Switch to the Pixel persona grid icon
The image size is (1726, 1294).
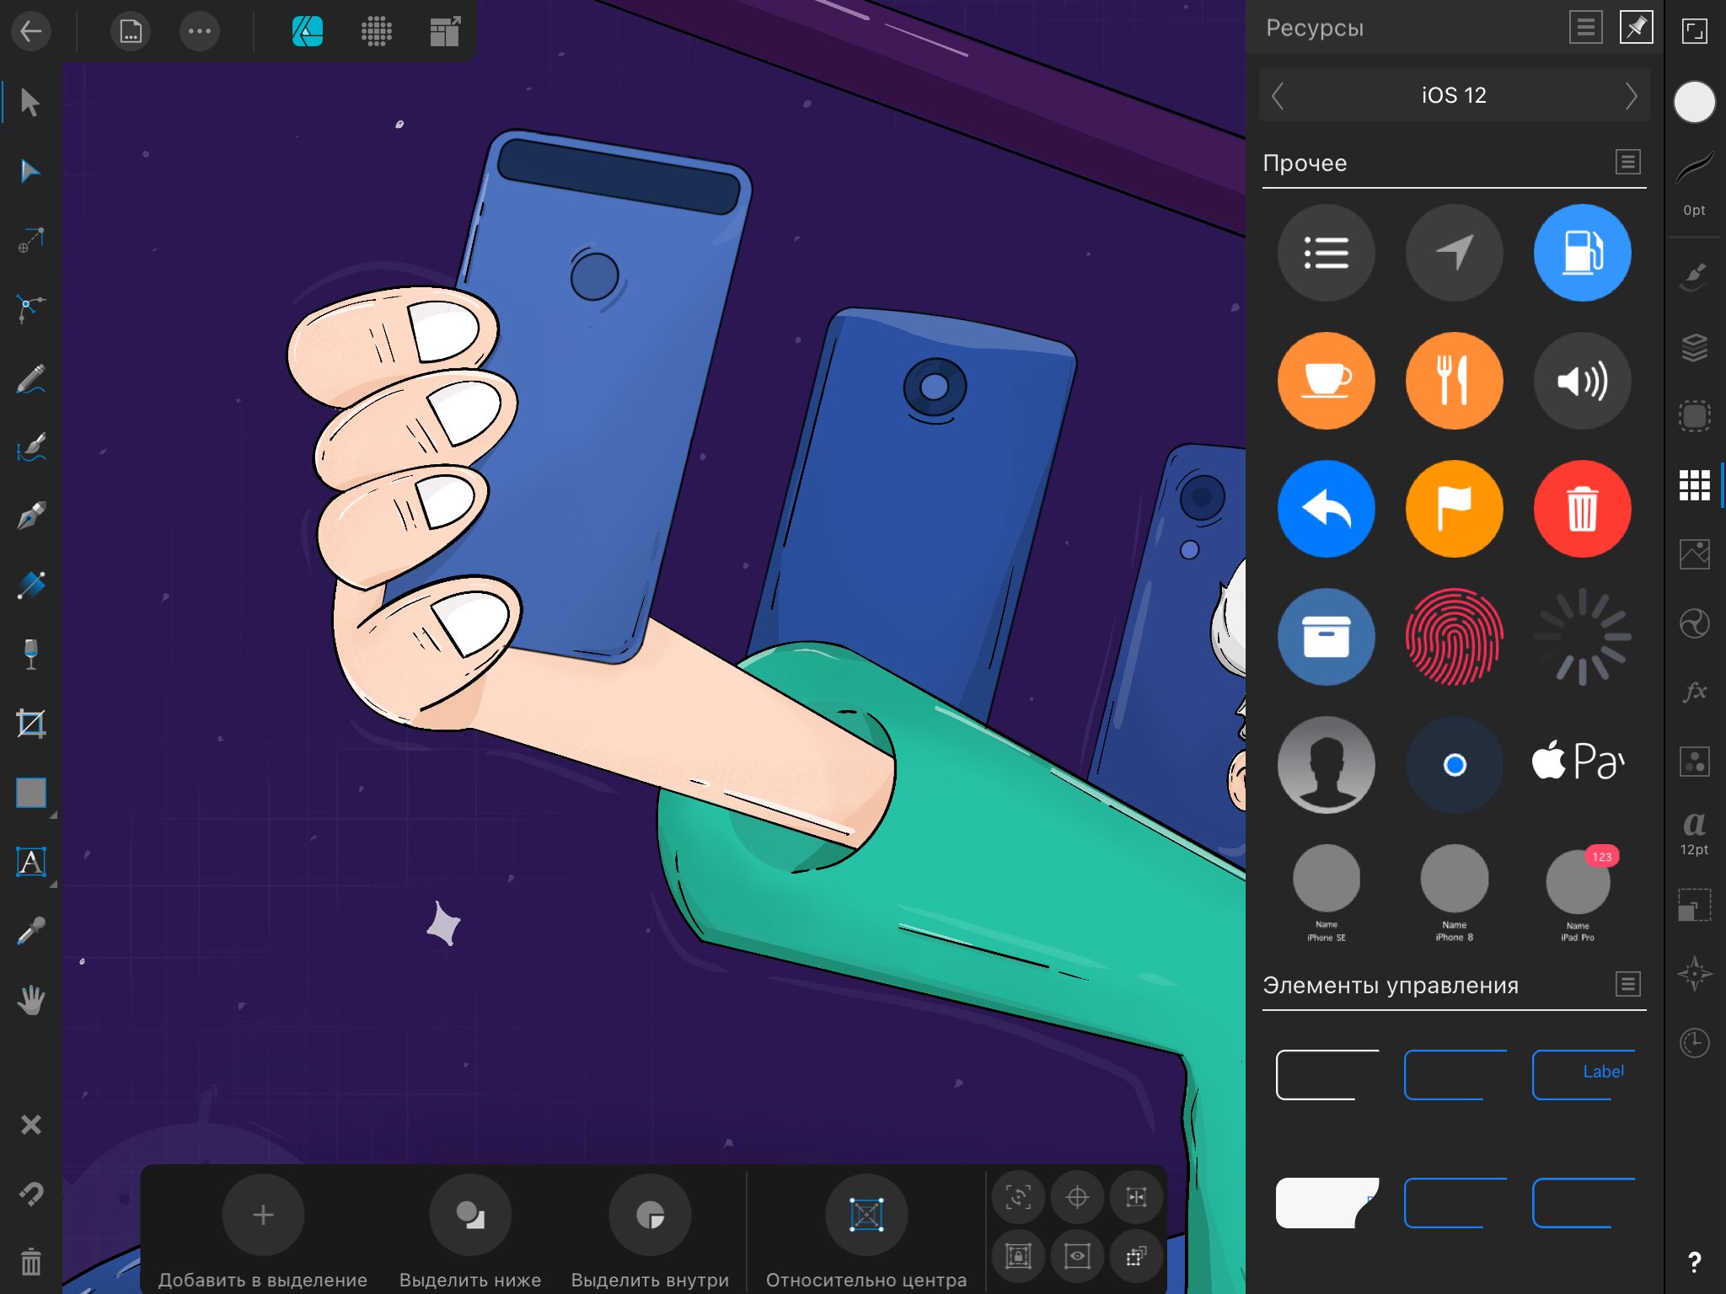[x=376, y=32]
